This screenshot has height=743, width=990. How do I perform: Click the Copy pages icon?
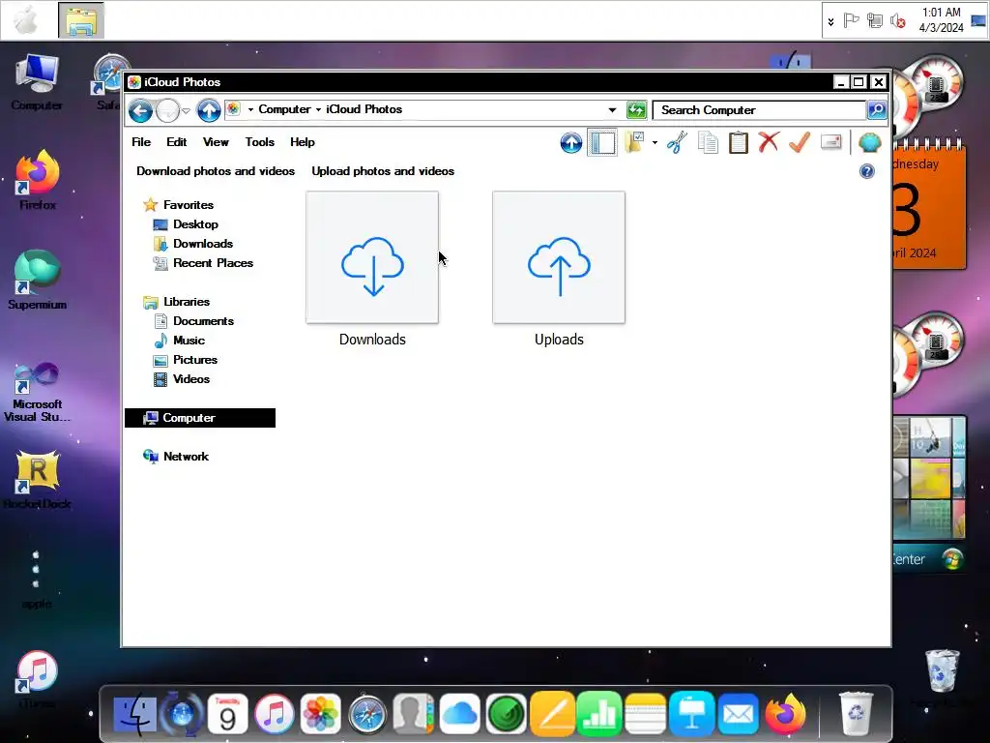[x=708, y=142]
